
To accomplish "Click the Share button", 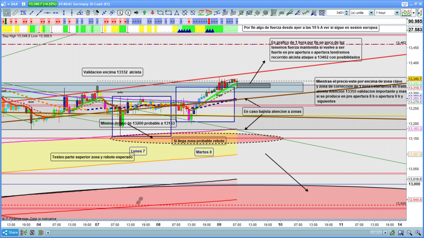I will click(x=10, y=233).
